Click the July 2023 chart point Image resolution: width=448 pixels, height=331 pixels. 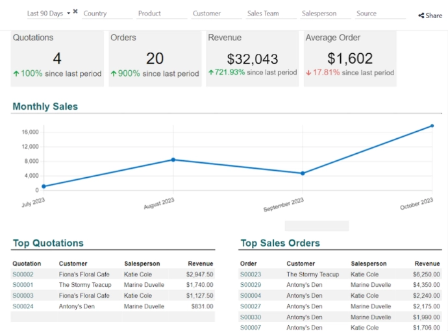coord(44,186)
